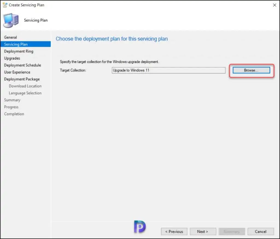
Task: Click the Summary step in sidebar
Action: pyautogui.click(x=12, y=100)
